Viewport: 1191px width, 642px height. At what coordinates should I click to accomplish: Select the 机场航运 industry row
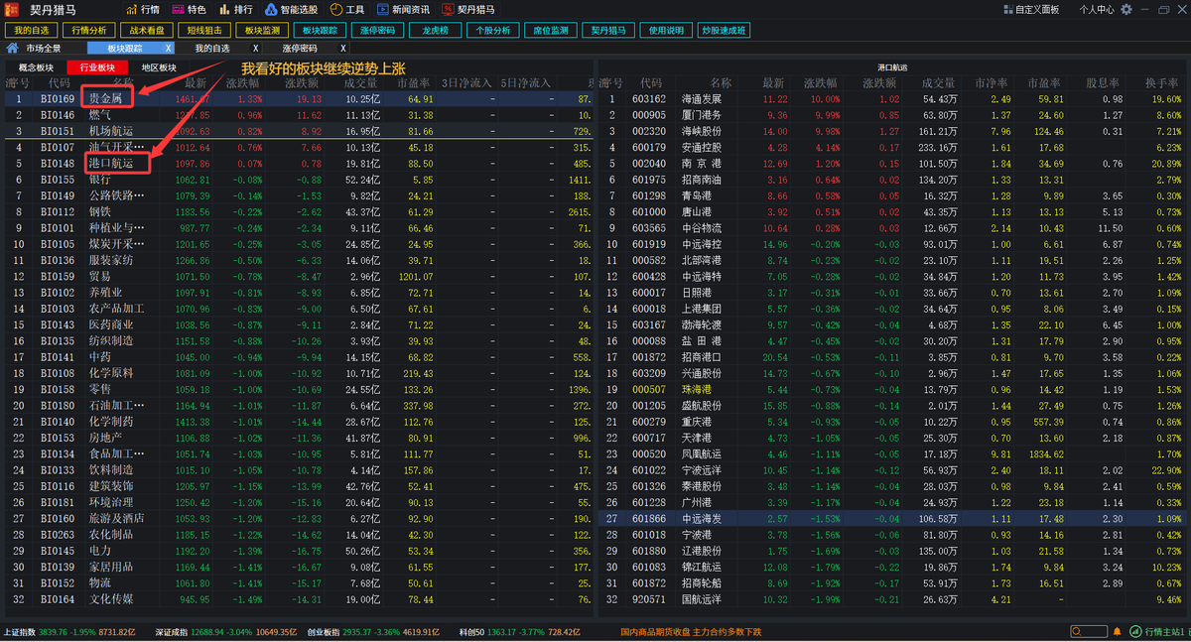[298, 131]
